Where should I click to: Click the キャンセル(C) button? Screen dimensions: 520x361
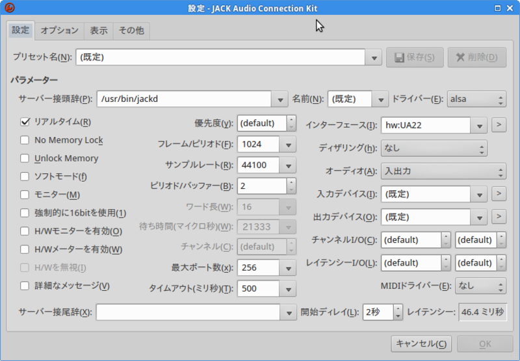pos(421,343)
